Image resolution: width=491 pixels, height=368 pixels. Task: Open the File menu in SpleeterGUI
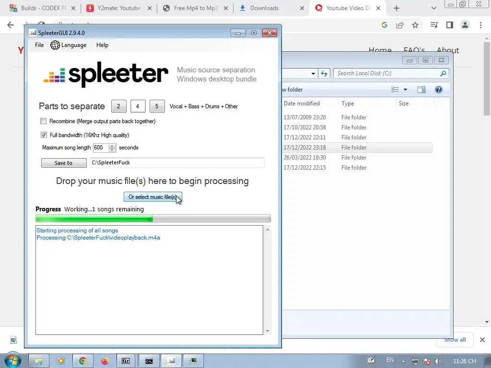39,45
